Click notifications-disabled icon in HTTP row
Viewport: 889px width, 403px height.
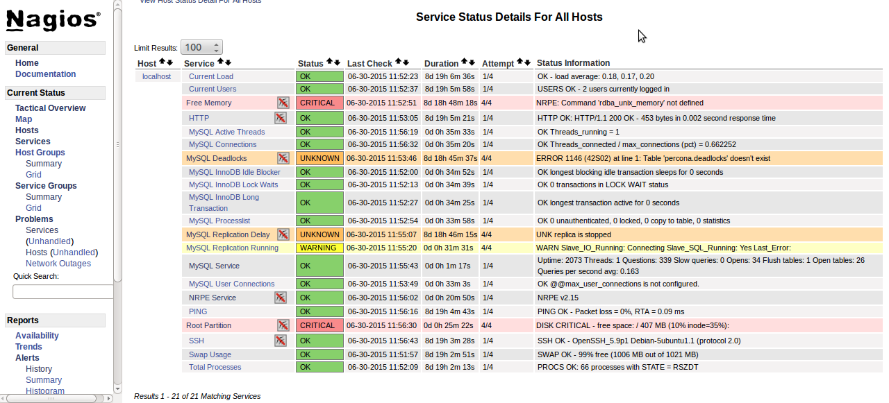click(x=280, y=118)
